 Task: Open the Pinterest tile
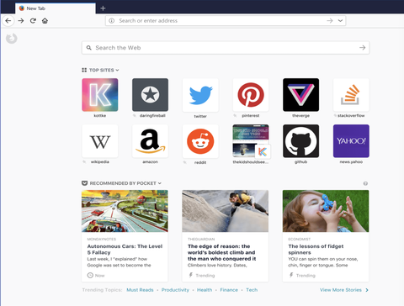(x=251, y=95)
